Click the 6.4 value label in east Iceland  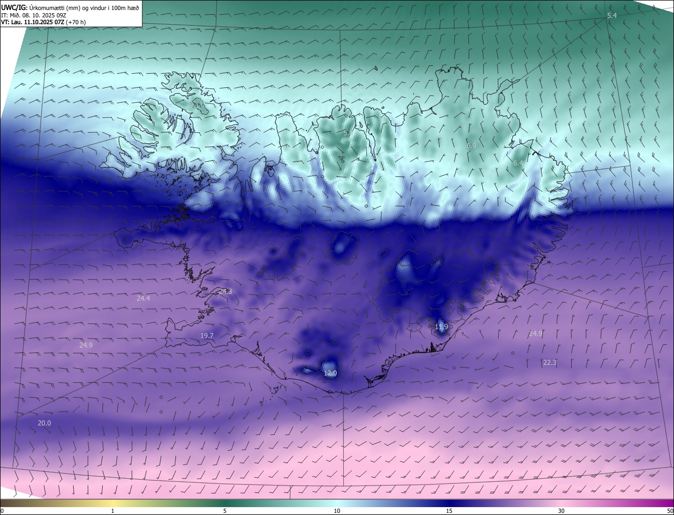(518, 163)
